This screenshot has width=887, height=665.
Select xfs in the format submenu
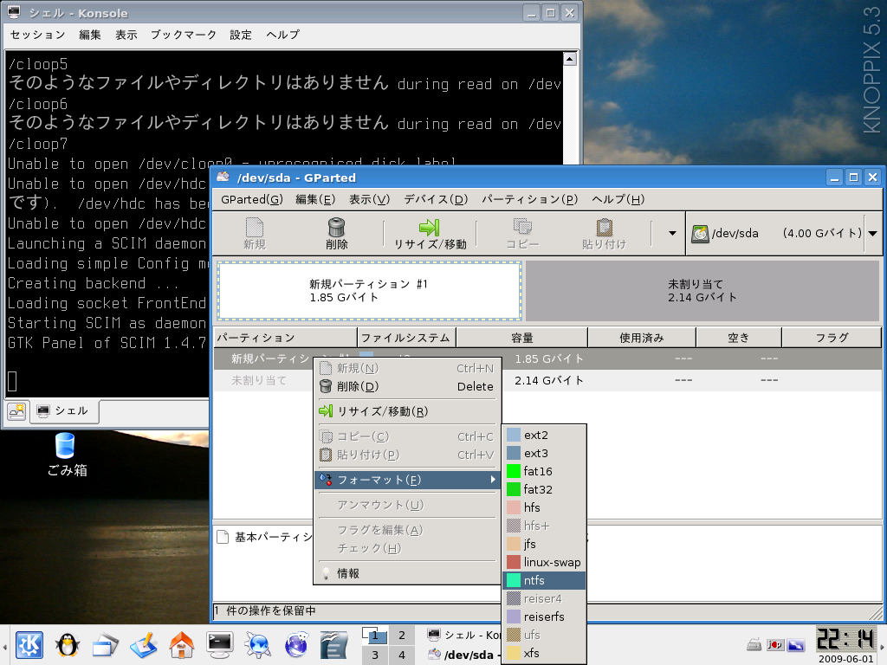[x=544, y=653]
